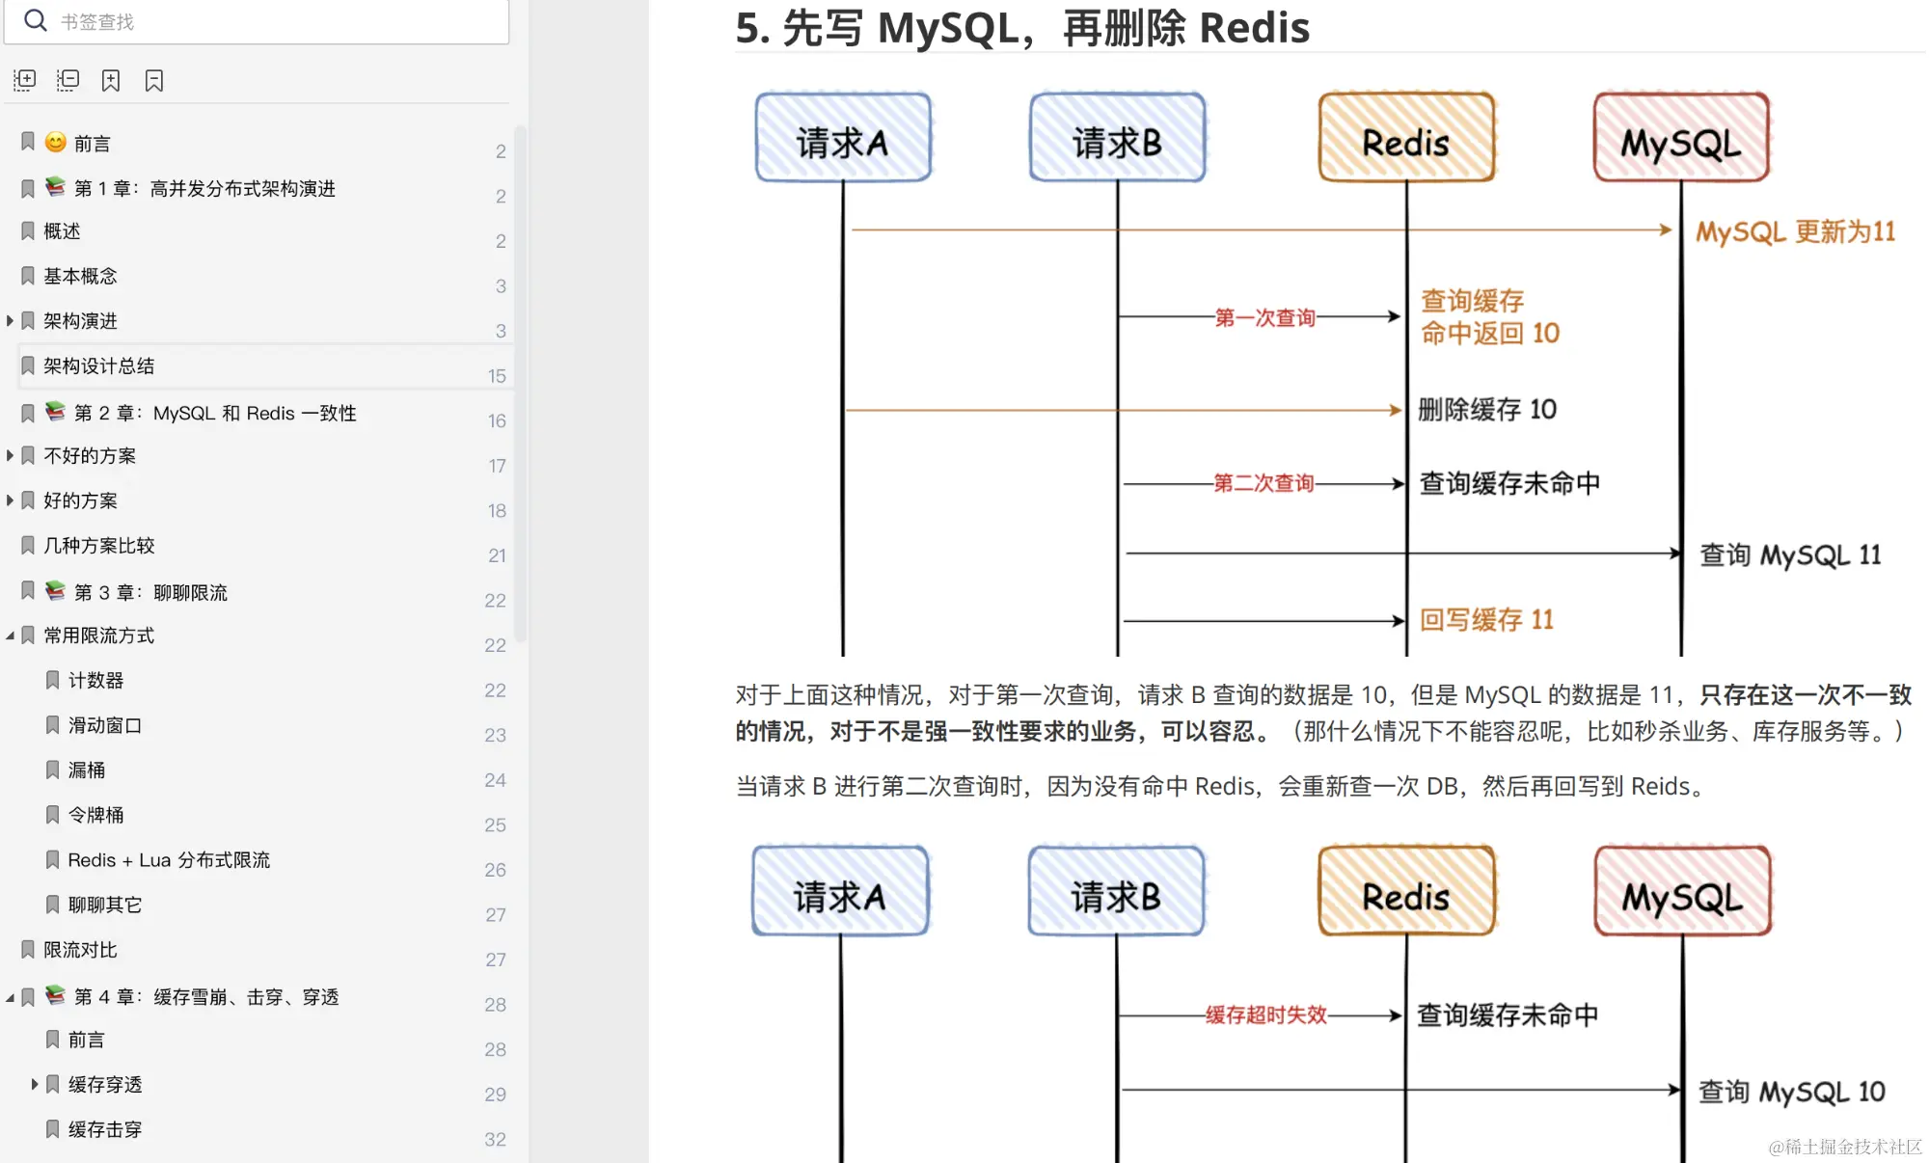Screen dimensions: 1929x1163
Task: Click the add bookmark icon
Action: tap(111, 80)
